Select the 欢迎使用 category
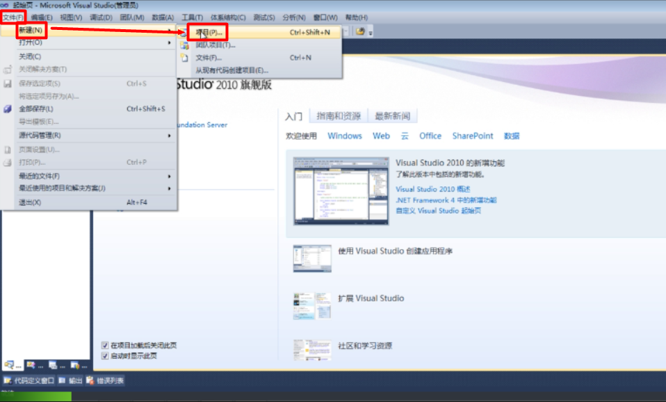The image size is (666, 402). click(301, 136)
